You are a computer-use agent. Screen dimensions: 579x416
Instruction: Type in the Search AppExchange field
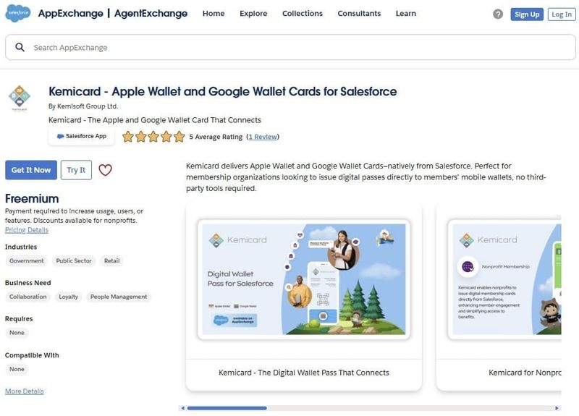point(289,48)
